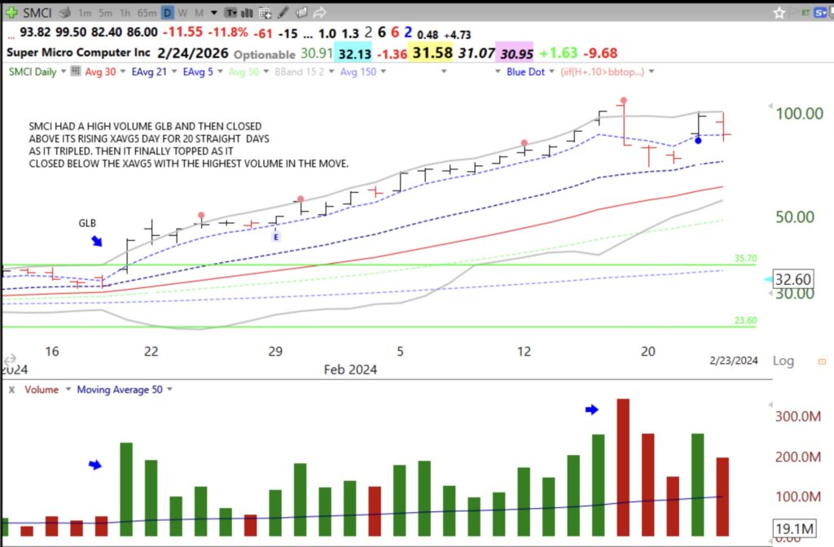This screenshot has width=834, height=547.
Task: Select the 65m timeframe
Action: coord(148,12)
